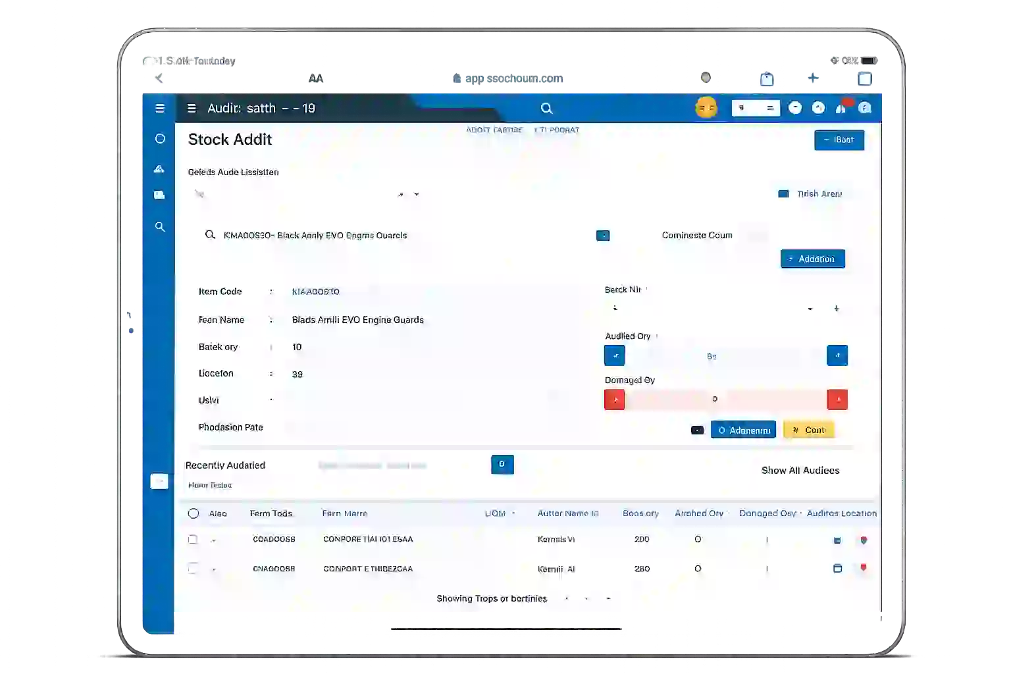
Task: Check the COAD00S8 row checkbox
Action: (x=193, y=540)
